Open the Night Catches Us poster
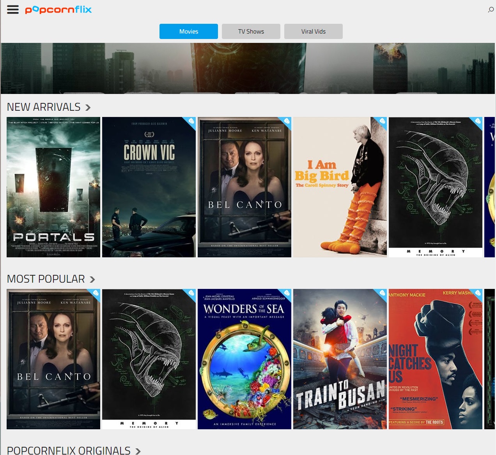This screenshot has width=496, height=455. [x=436, y=359]
